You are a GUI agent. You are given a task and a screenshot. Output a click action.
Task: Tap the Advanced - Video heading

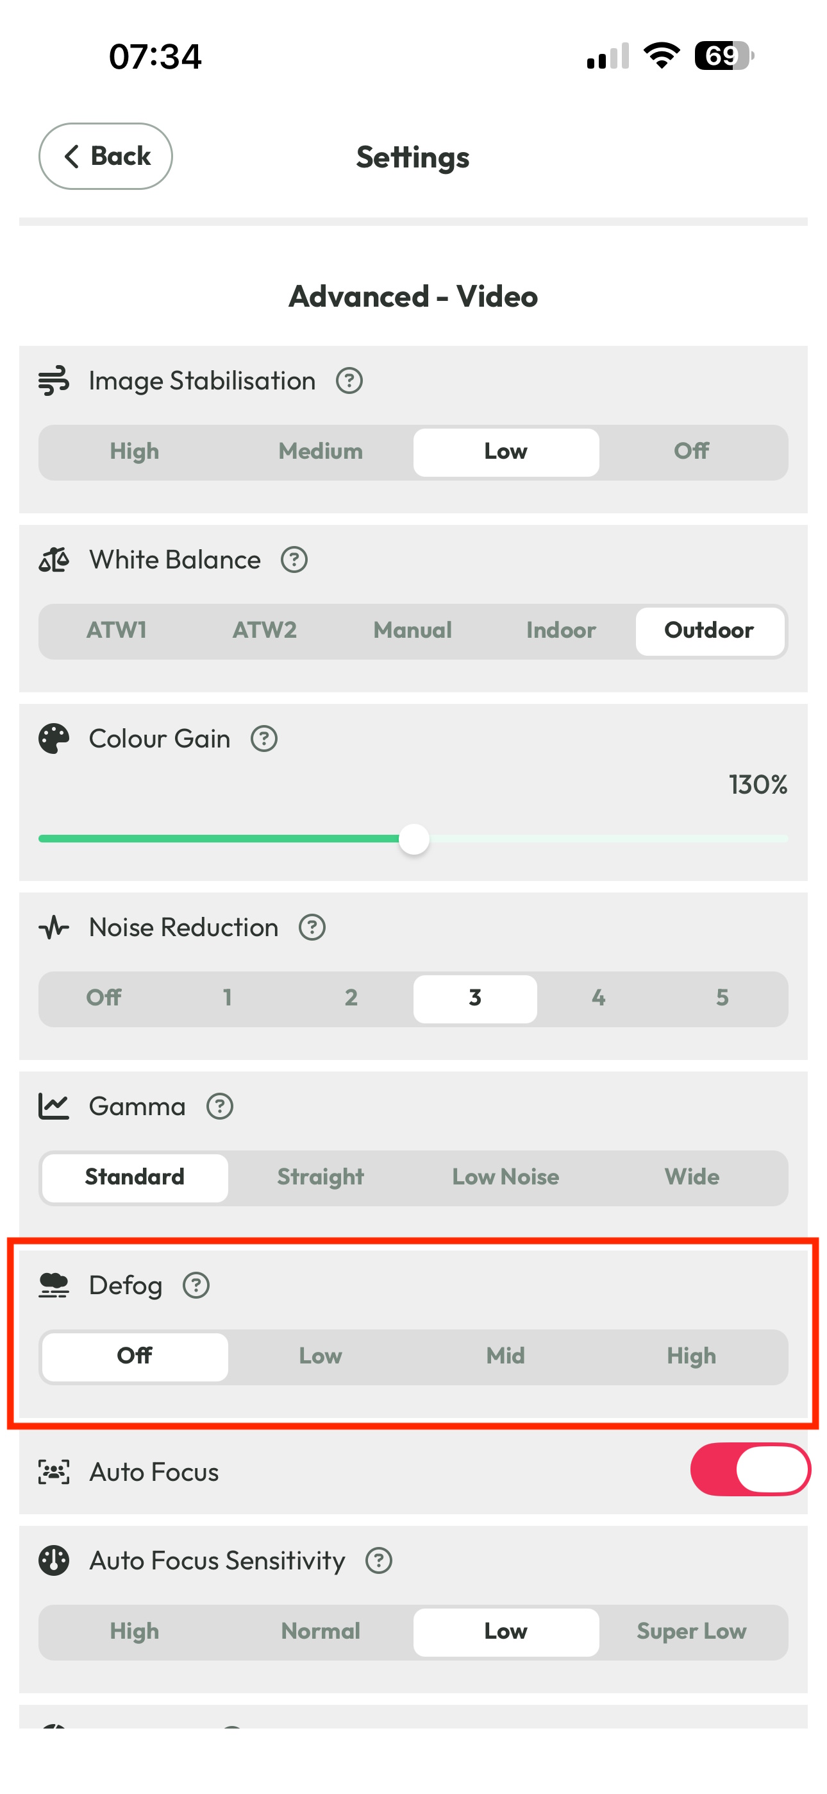(413, 296)
